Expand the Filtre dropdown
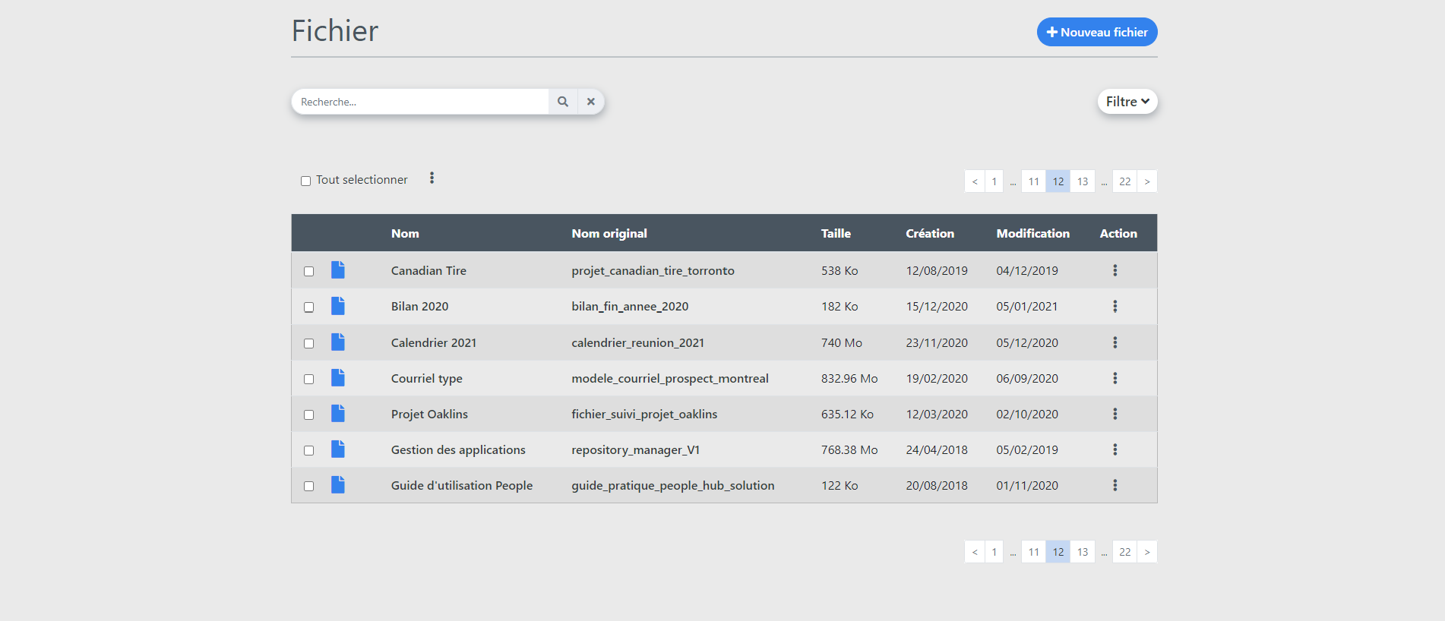Viewport: 1445px width, 621px height. click(x=1127, y=102)
